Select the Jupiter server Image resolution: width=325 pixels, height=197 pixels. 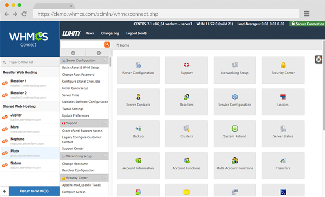pyautogui.click(x=30, y=117)
